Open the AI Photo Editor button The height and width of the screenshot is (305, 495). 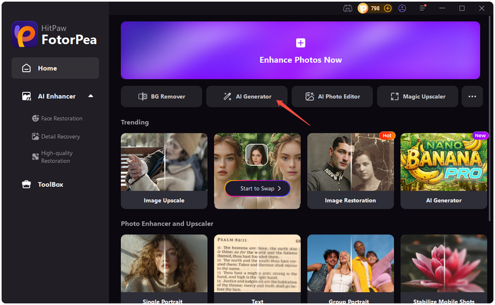332,96
